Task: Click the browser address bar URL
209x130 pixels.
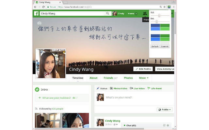Action: click(x=75, y=7)
